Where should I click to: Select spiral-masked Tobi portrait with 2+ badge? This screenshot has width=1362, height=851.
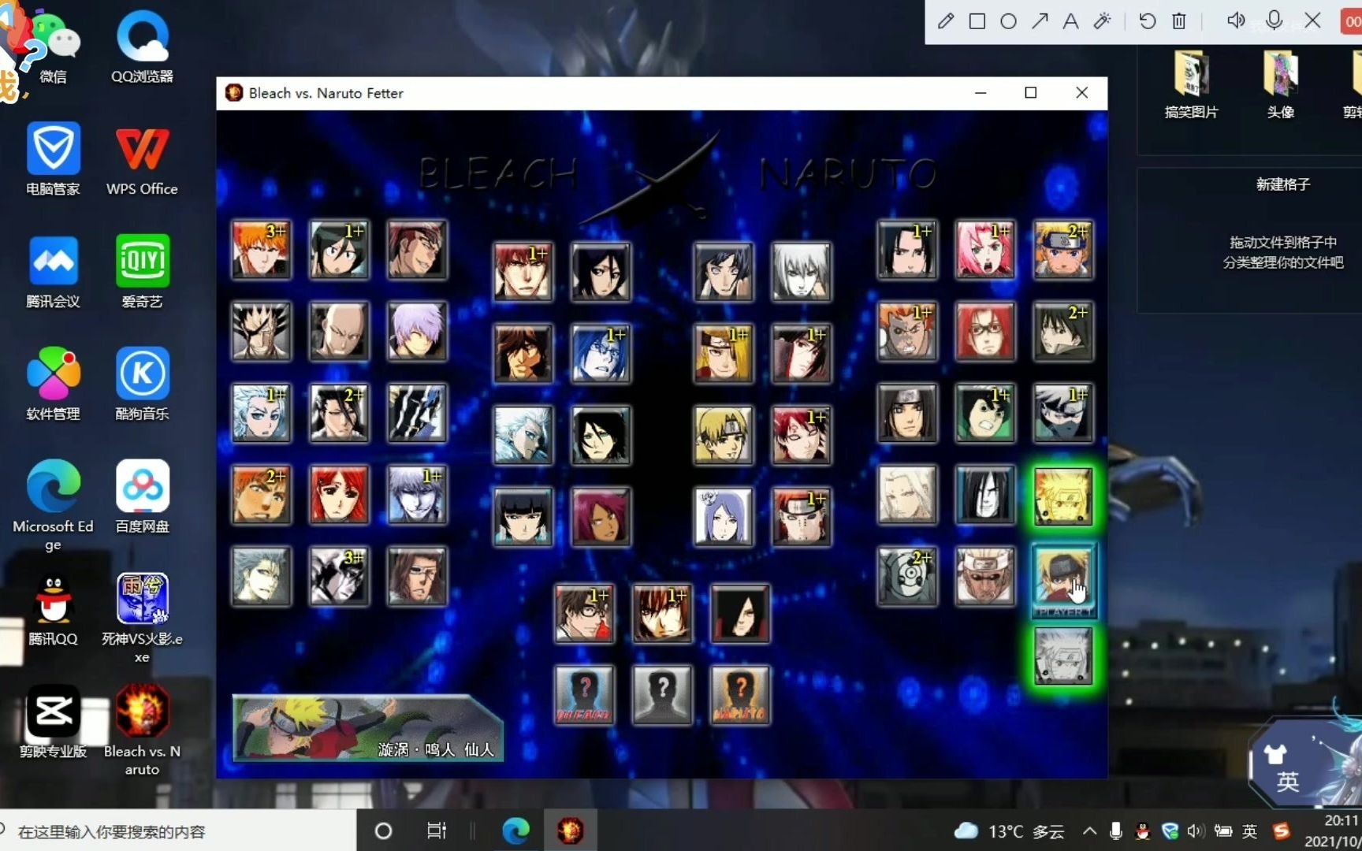tap(907, 578)
